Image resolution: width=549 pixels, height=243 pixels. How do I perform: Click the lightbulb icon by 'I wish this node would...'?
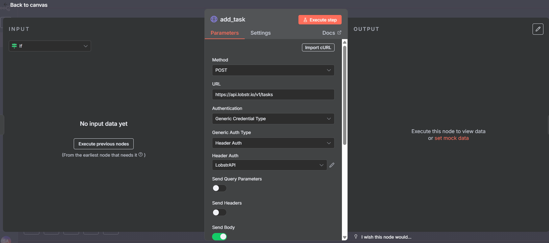click(x=356, y=237)
